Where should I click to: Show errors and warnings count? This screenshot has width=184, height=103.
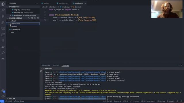click(x=9, y=101)
